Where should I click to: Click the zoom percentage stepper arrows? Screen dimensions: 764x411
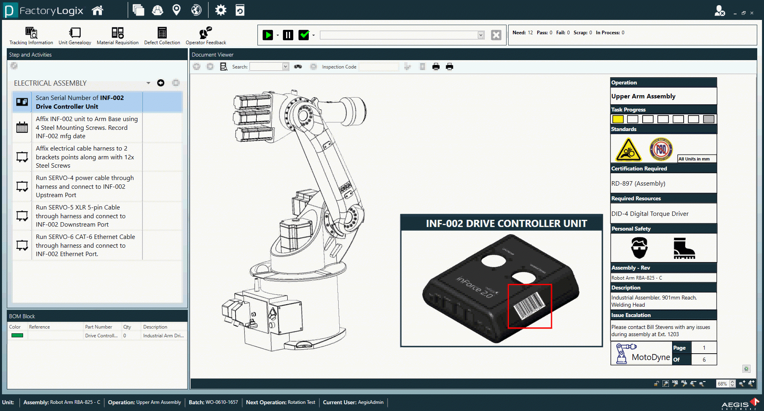pyautogui.click(x=733, y=384)
